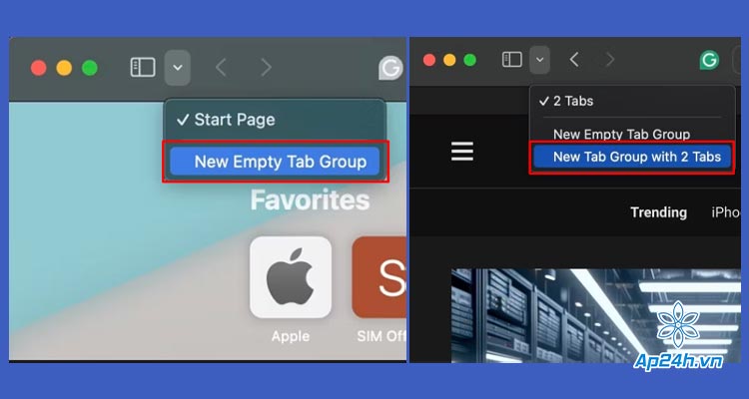
Task: Open tab group dropdown chevron in right window
Action: coord(539,60)
